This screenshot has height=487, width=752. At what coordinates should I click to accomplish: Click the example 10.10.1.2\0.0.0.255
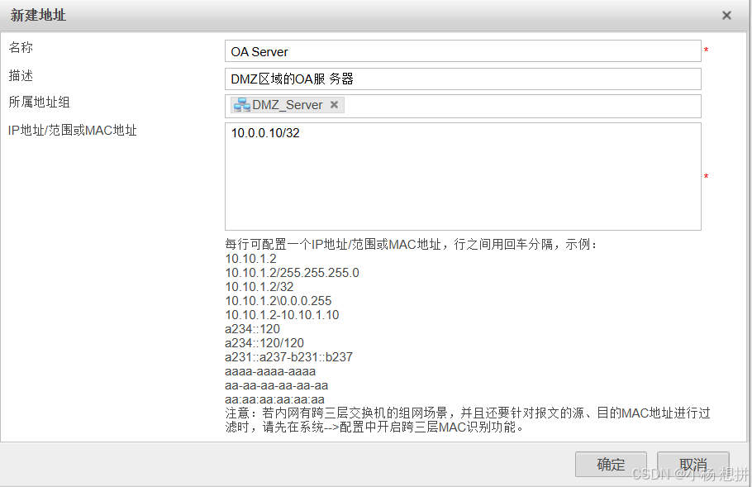(278, 301)
